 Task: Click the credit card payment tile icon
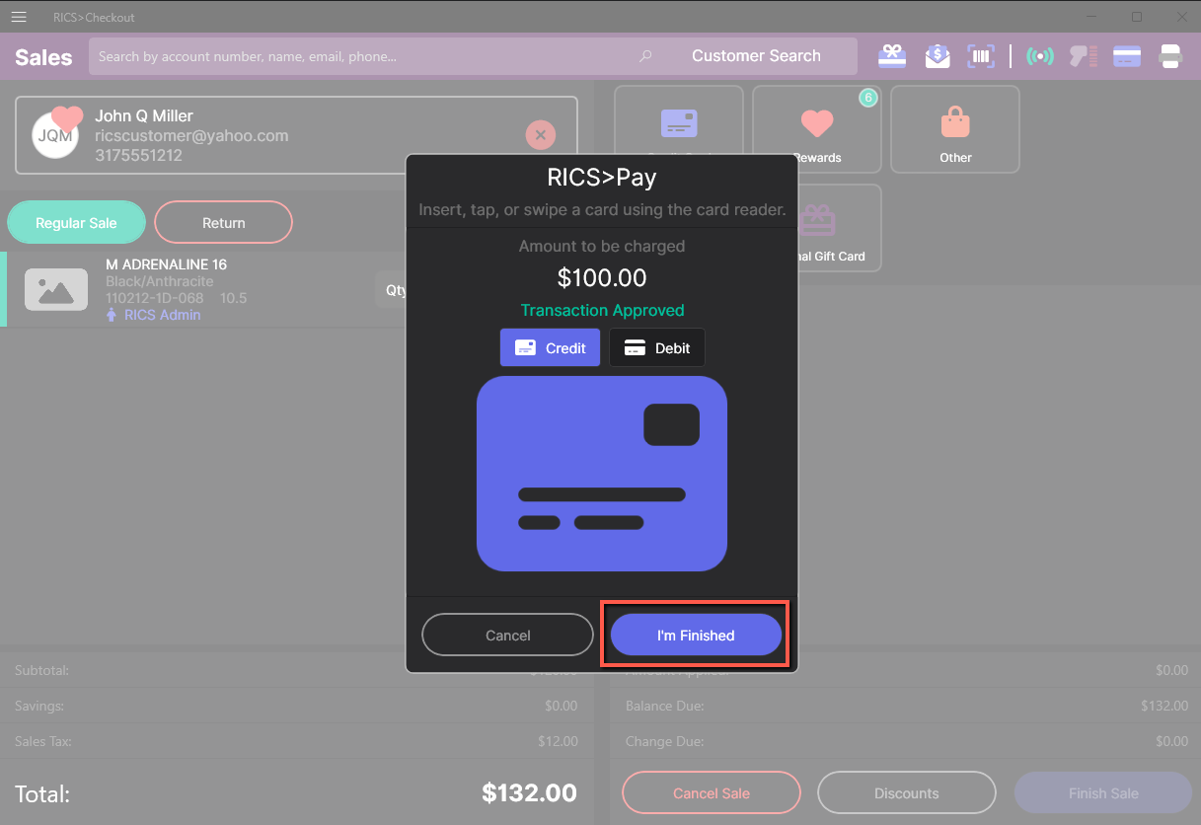(x=679, y=122)
